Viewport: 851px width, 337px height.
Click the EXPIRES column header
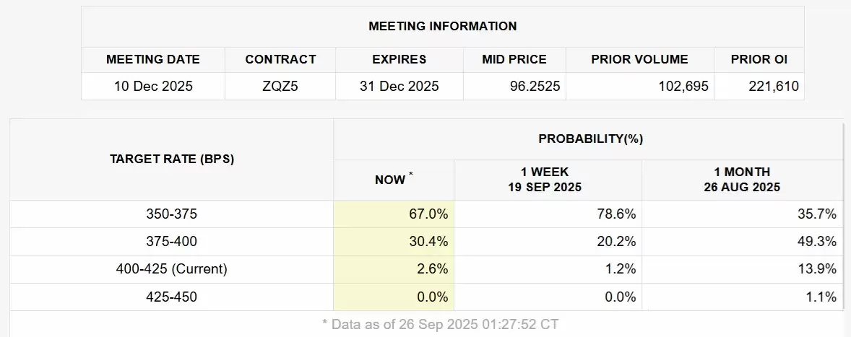[x=399, y=59]
